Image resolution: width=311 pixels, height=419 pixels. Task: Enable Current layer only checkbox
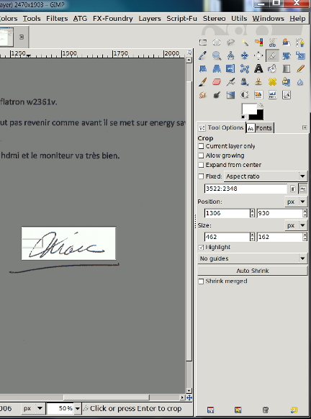[201, 146]
